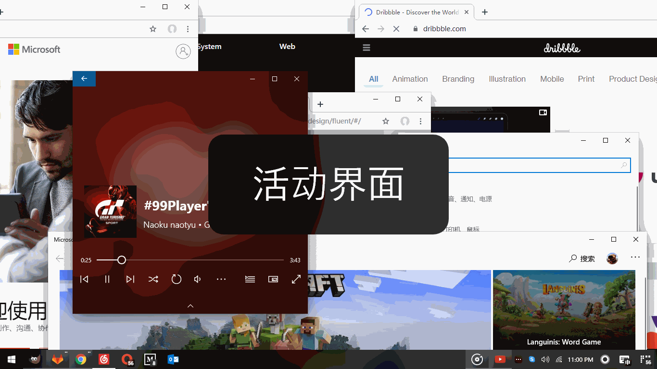Skip to previous track in music player
This screenshot has height=369, width=657.
tap(84, 279)
